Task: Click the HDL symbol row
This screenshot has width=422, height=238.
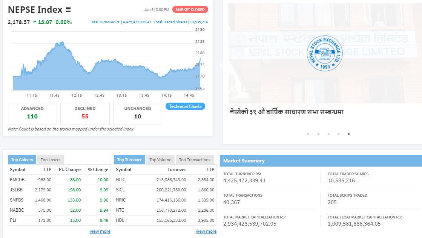Action: 165,220
